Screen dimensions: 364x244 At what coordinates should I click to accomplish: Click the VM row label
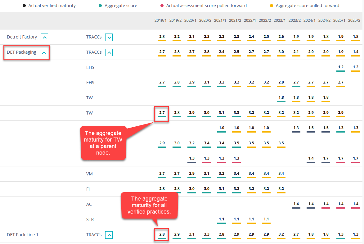[89, 174]
